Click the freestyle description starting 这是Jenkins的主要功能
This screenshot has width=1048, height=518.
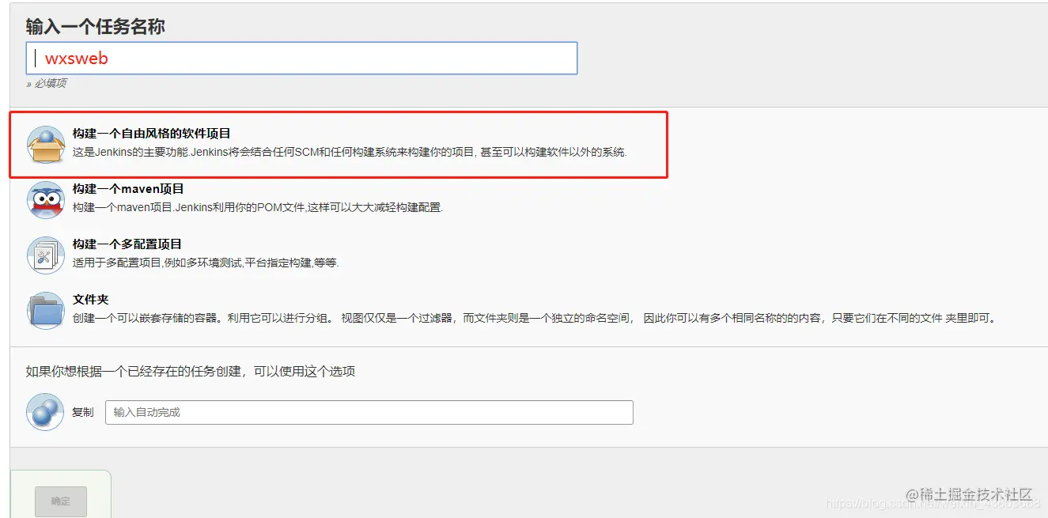click(350, 153)
